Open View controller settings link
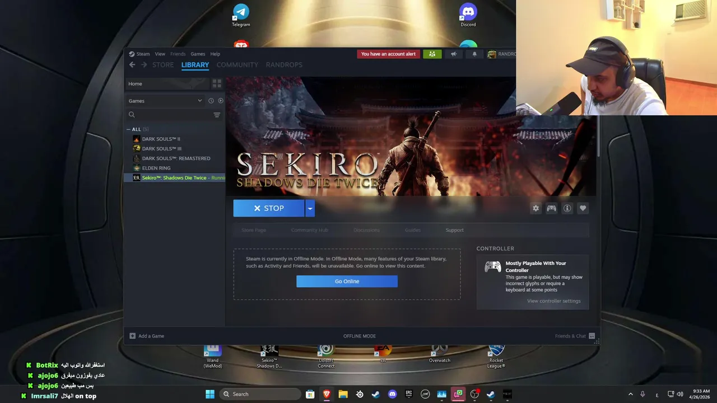 pos(553,301)
